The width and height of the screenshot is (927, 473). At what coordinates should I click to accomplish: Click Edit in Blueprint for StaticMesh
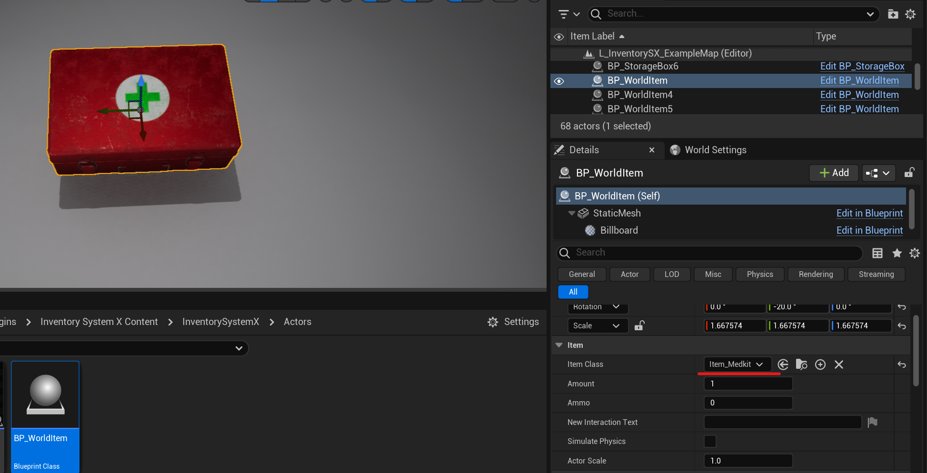pos(869,213)
